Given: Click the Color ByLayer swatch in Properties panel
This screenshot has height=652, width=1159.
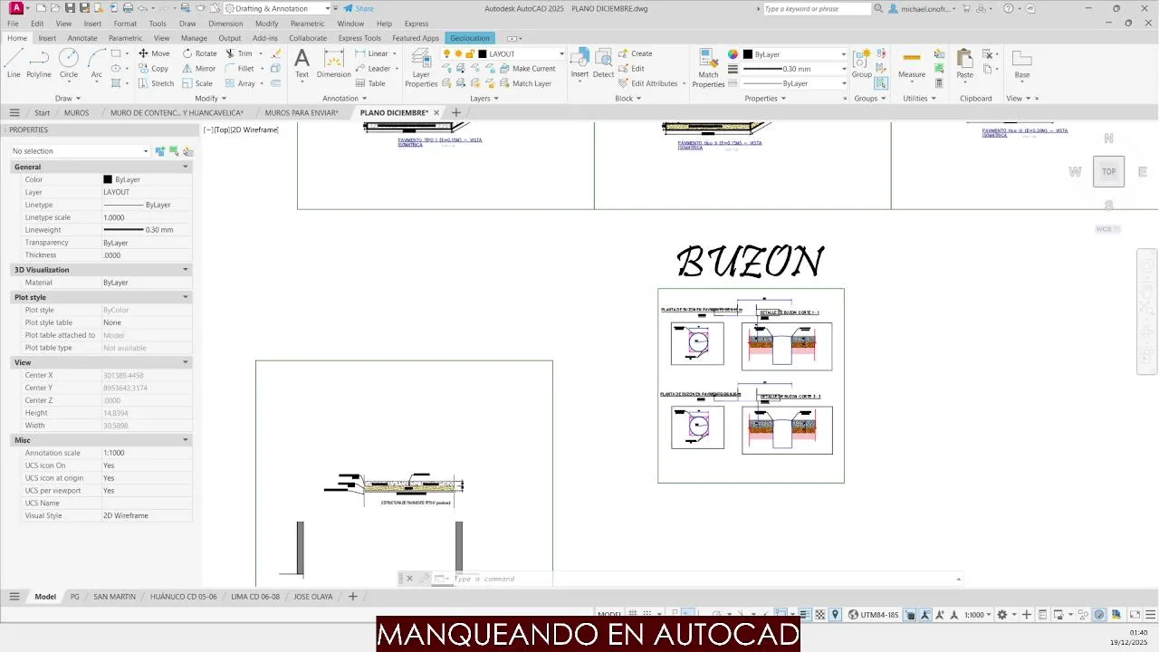Looking at the screenshot, I should click(108, 179).
